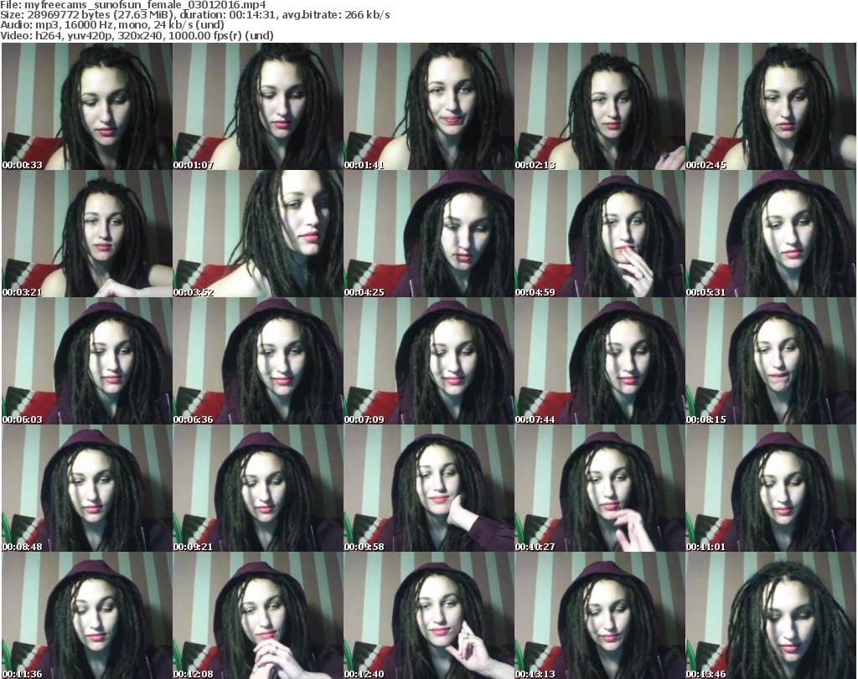The height and width of the screenshot is (679, 858).
Task: Select the frame at 00:01:07
Action: pyautogui.click(x=258, y=106)
